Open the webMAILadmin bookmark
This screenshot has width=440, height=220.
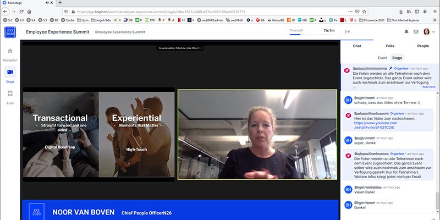click(210, 20)
